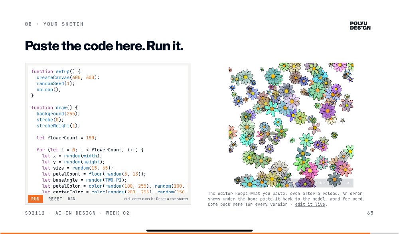The image size is (399, 234).
Task: Click the orange slide progress bar
Action: pos(185,233)
